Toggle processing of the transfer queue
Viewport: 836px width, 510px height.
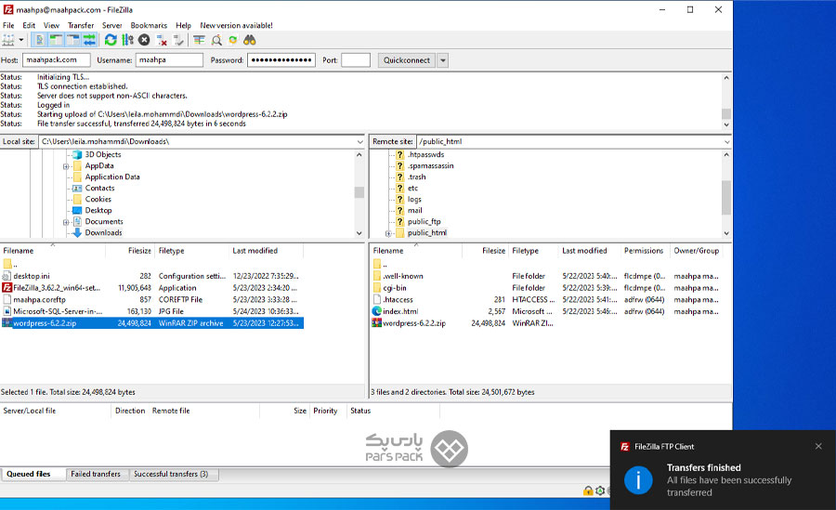click(x=127, y=40)
